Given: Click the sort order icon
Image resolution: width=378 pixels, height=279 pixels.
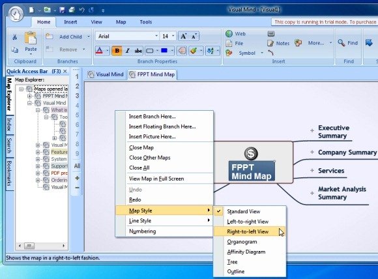Looking at the screenshot, I should click(211, 51).
